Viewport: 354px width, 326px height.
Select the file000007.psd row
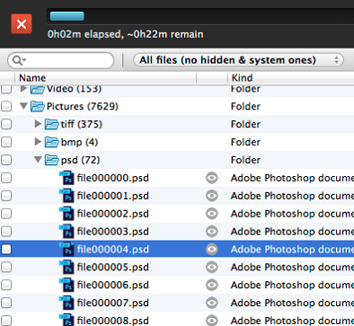tap(177, 303)
